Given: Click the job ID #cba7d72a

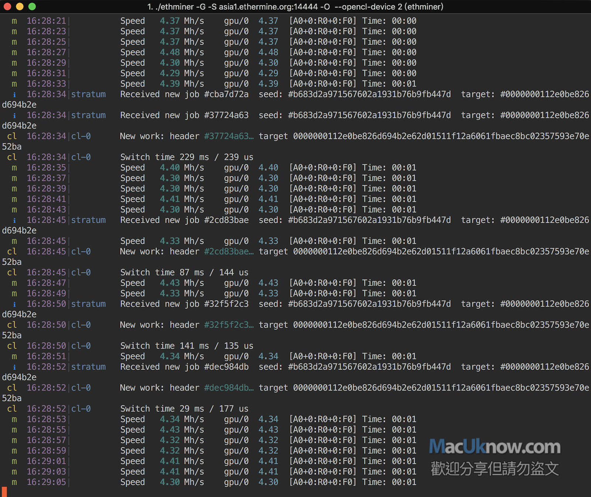Looking at the screenshot, I should [226, 95].
